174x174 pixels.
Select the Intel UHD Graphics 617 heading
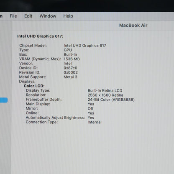pos(40,36)
